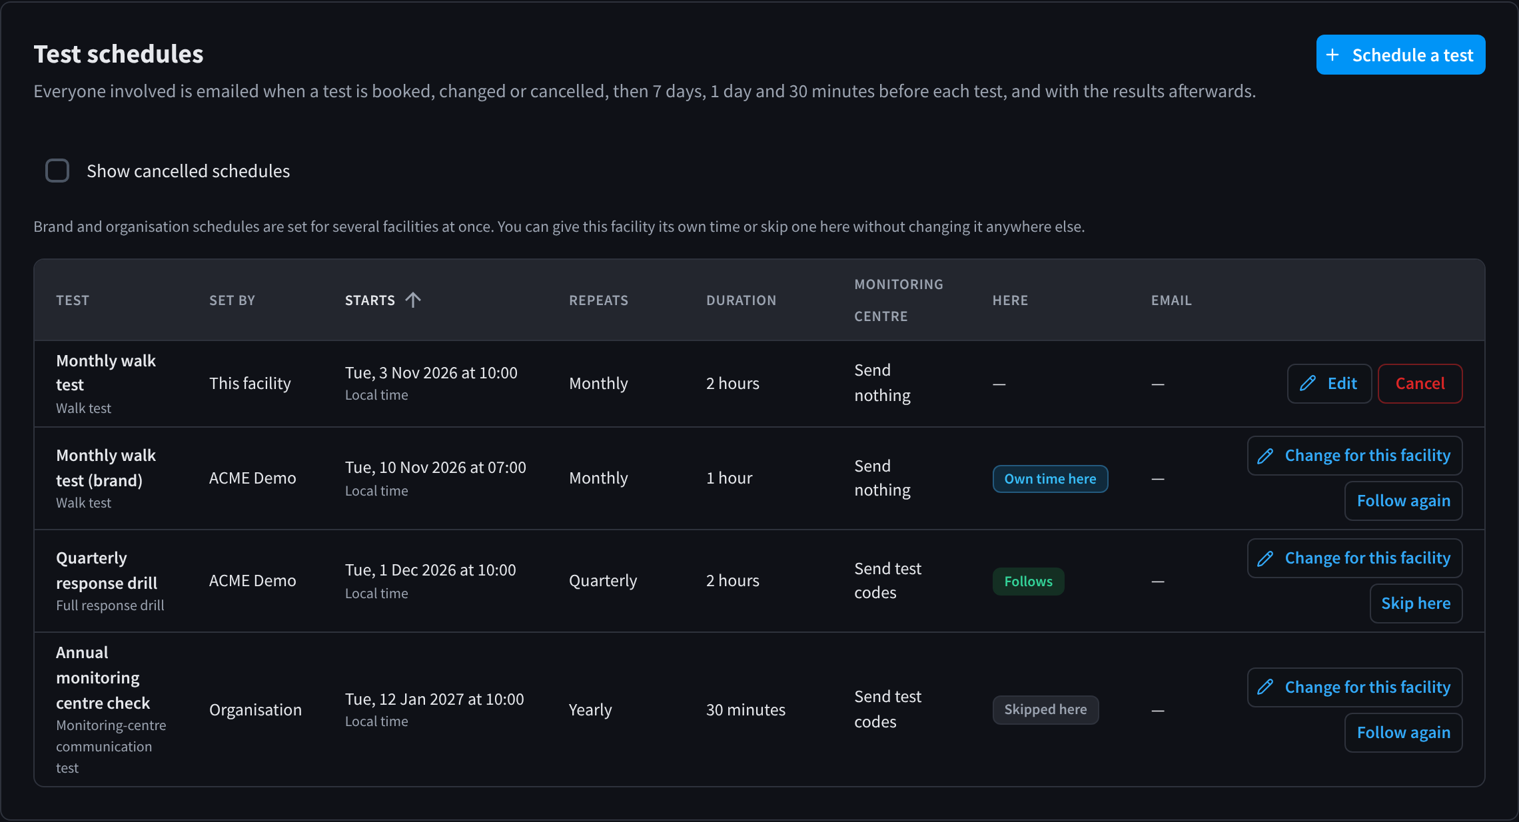This screenshot has width=1519, height=822.
Task: Click the Set by column header
Action: click(232, 300)
